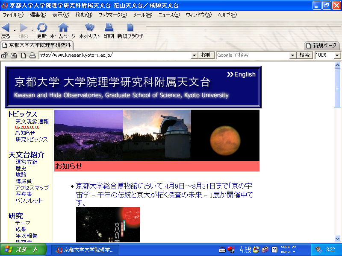Image resolution: width=342 pixels, height=256 pixels.
Task: Open the ブックマーク(B) menu
Action: [x=112, y=15]
